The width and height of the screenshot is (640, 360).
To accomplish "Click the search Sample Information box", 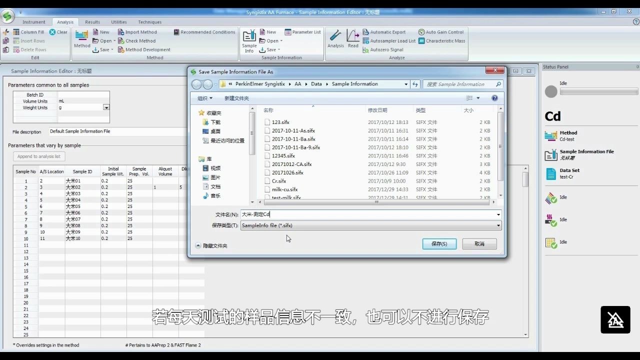I will 462,84.
